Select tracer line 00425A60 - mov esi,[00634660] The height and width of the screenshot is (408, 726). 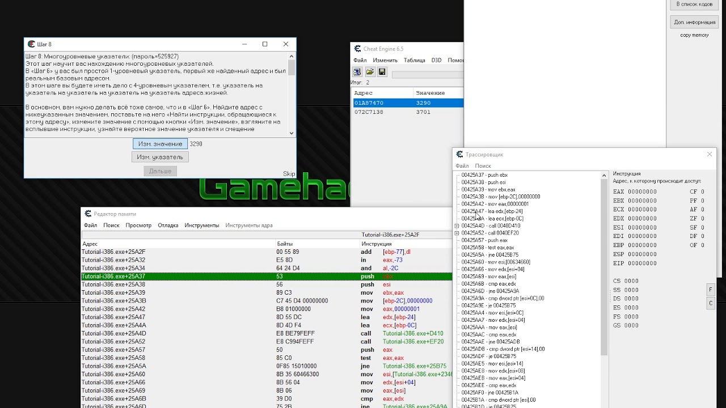coord(496,262)
